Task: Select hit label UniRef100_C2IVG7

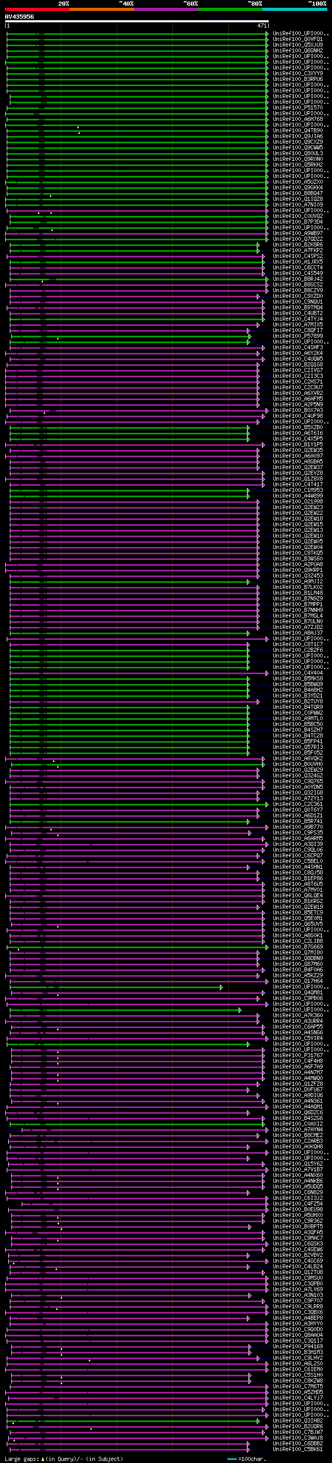Action: (298, 371)
